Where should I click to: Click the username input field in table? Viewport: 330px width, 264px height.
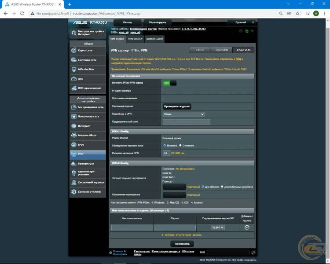point(132,227)
